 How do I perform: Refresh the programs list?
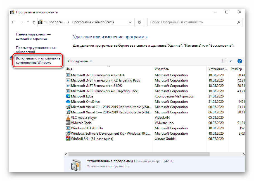point(139,22)
